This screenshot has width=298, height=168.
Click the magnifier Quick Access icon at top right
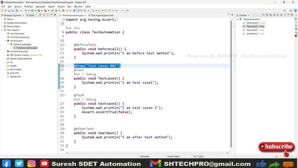coord(284,11)
